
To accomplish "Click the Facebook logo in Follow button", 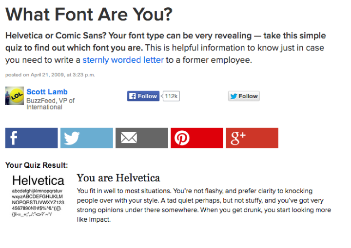I will pyautogui.click(x=133, y=96).
